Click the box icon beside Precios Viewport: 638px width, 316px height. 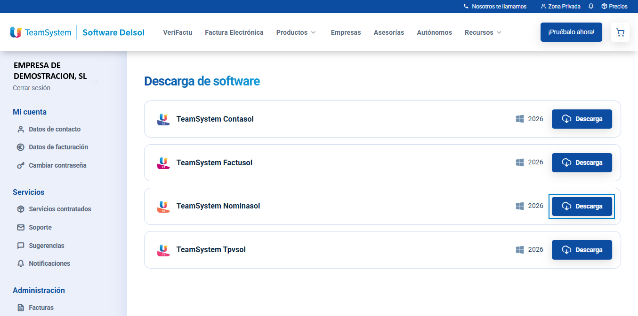coord(604,7)
